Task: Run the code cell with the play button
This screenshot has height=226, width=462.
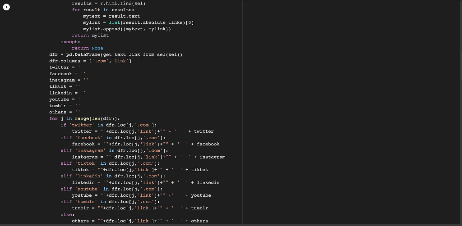Action: point(6,7)
